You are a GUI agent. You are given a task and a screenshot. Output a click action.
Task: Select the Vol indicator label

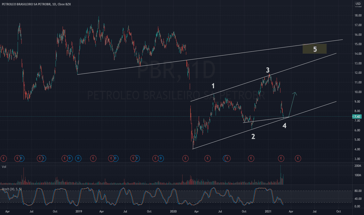pos(4,167)
